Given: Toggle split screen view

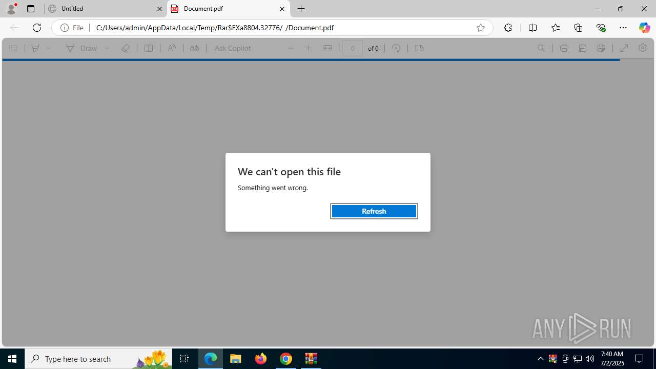Looking at the screenshot, I should 532,28.
